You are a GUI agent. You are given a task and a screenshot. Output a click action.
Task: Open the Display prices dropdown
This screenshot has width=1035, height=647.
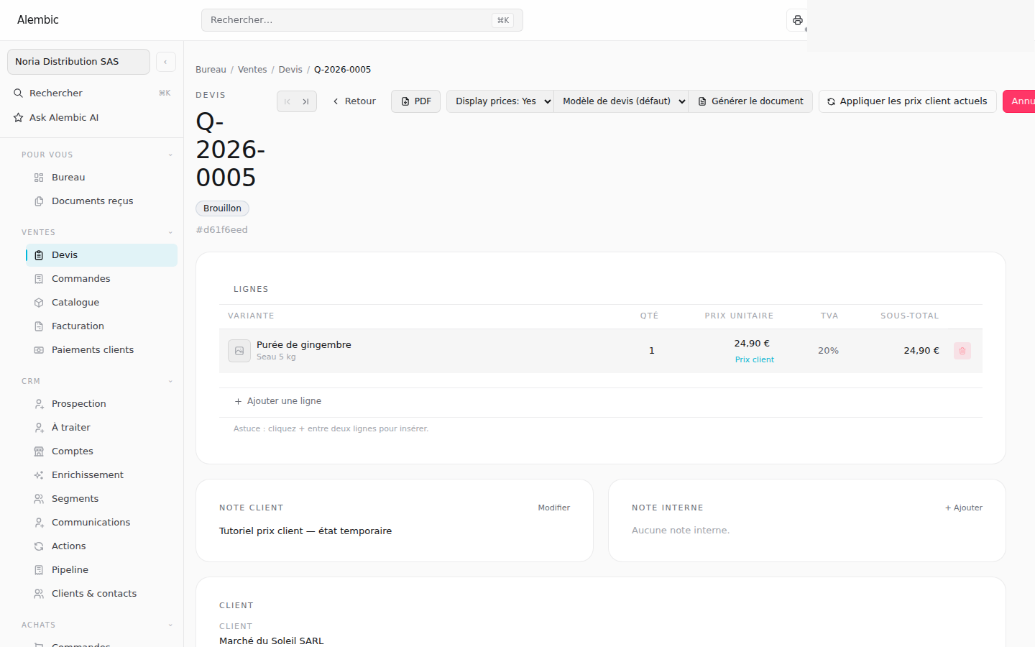click(x=500, y=101)
